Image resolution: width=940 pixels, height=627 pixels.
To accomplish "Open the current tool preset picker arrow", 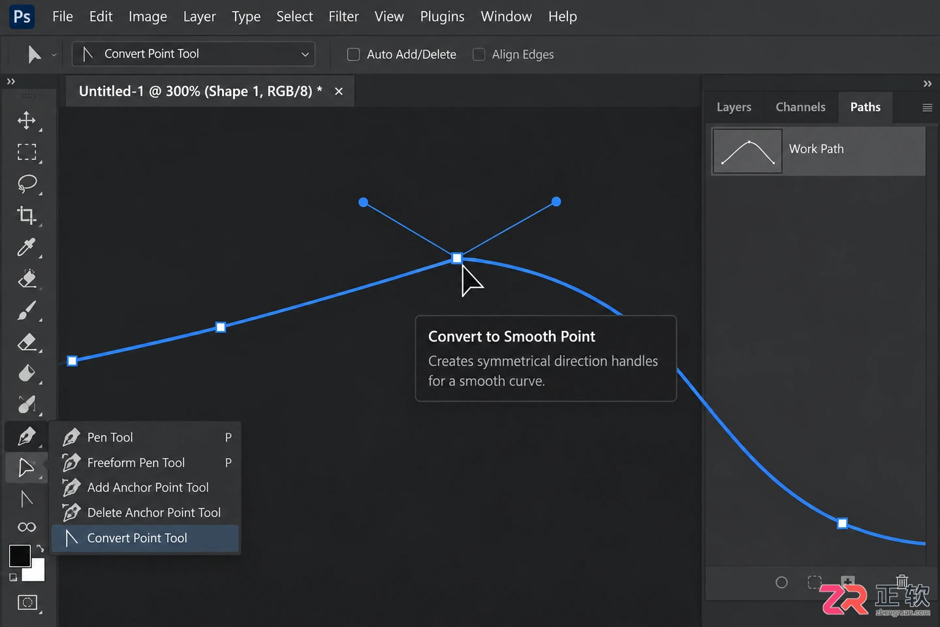I will [54, 55].
